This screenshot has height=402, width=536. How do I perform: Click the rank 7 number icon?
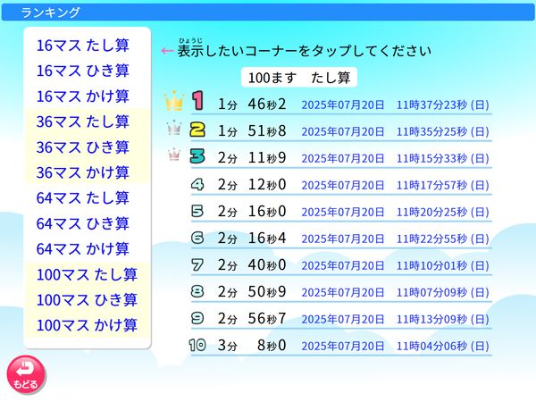tap(197, 265)
